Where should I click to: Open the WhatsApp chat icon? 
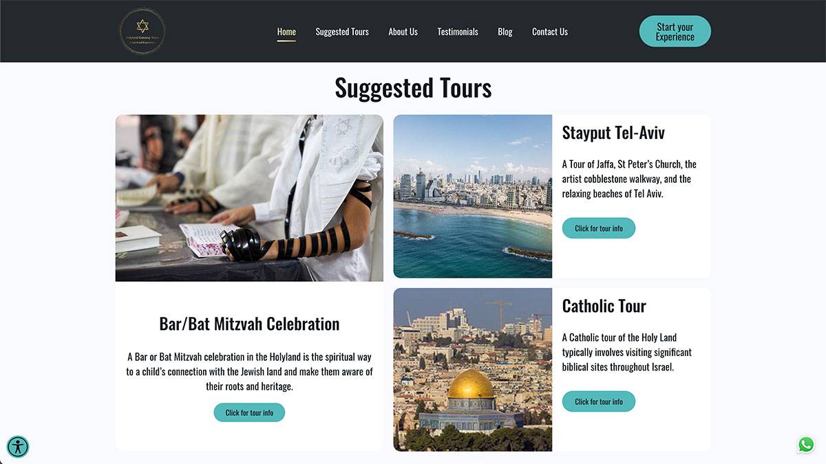806,445
